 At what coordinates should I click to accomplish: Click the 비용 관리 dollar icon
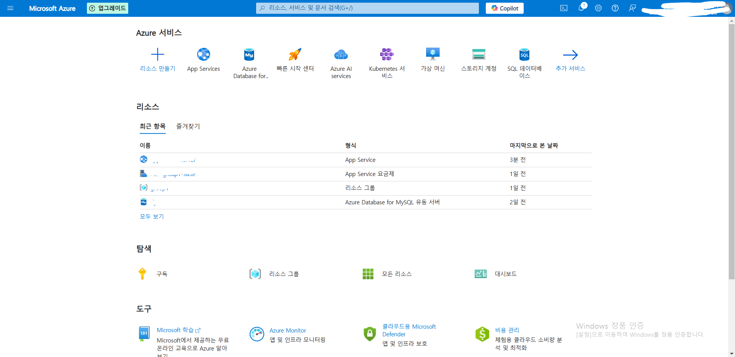click(x=482, y=334)
